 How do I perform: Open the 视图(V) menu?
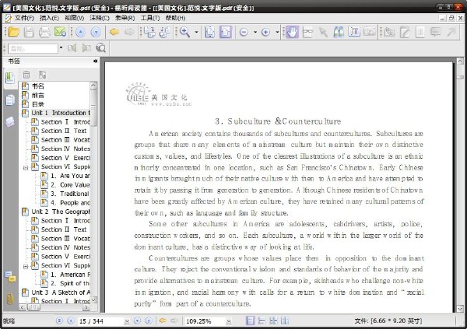coord(75,18)
